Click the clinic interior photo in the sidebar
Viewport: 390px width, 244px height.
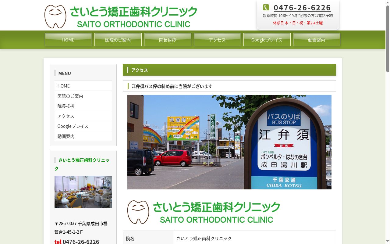pyautogui.click(x=83, y=192)
